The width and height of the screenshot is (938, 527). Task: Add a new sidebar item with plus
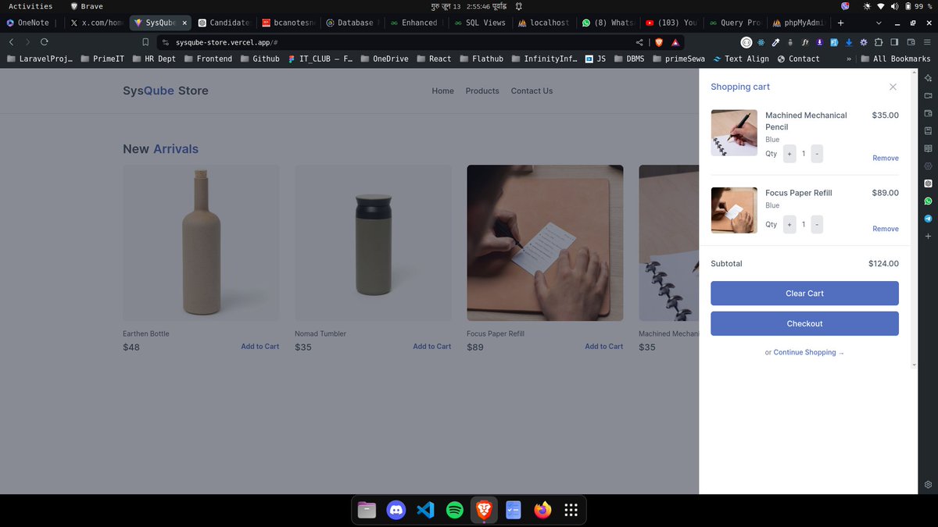[x=928, y=236]
